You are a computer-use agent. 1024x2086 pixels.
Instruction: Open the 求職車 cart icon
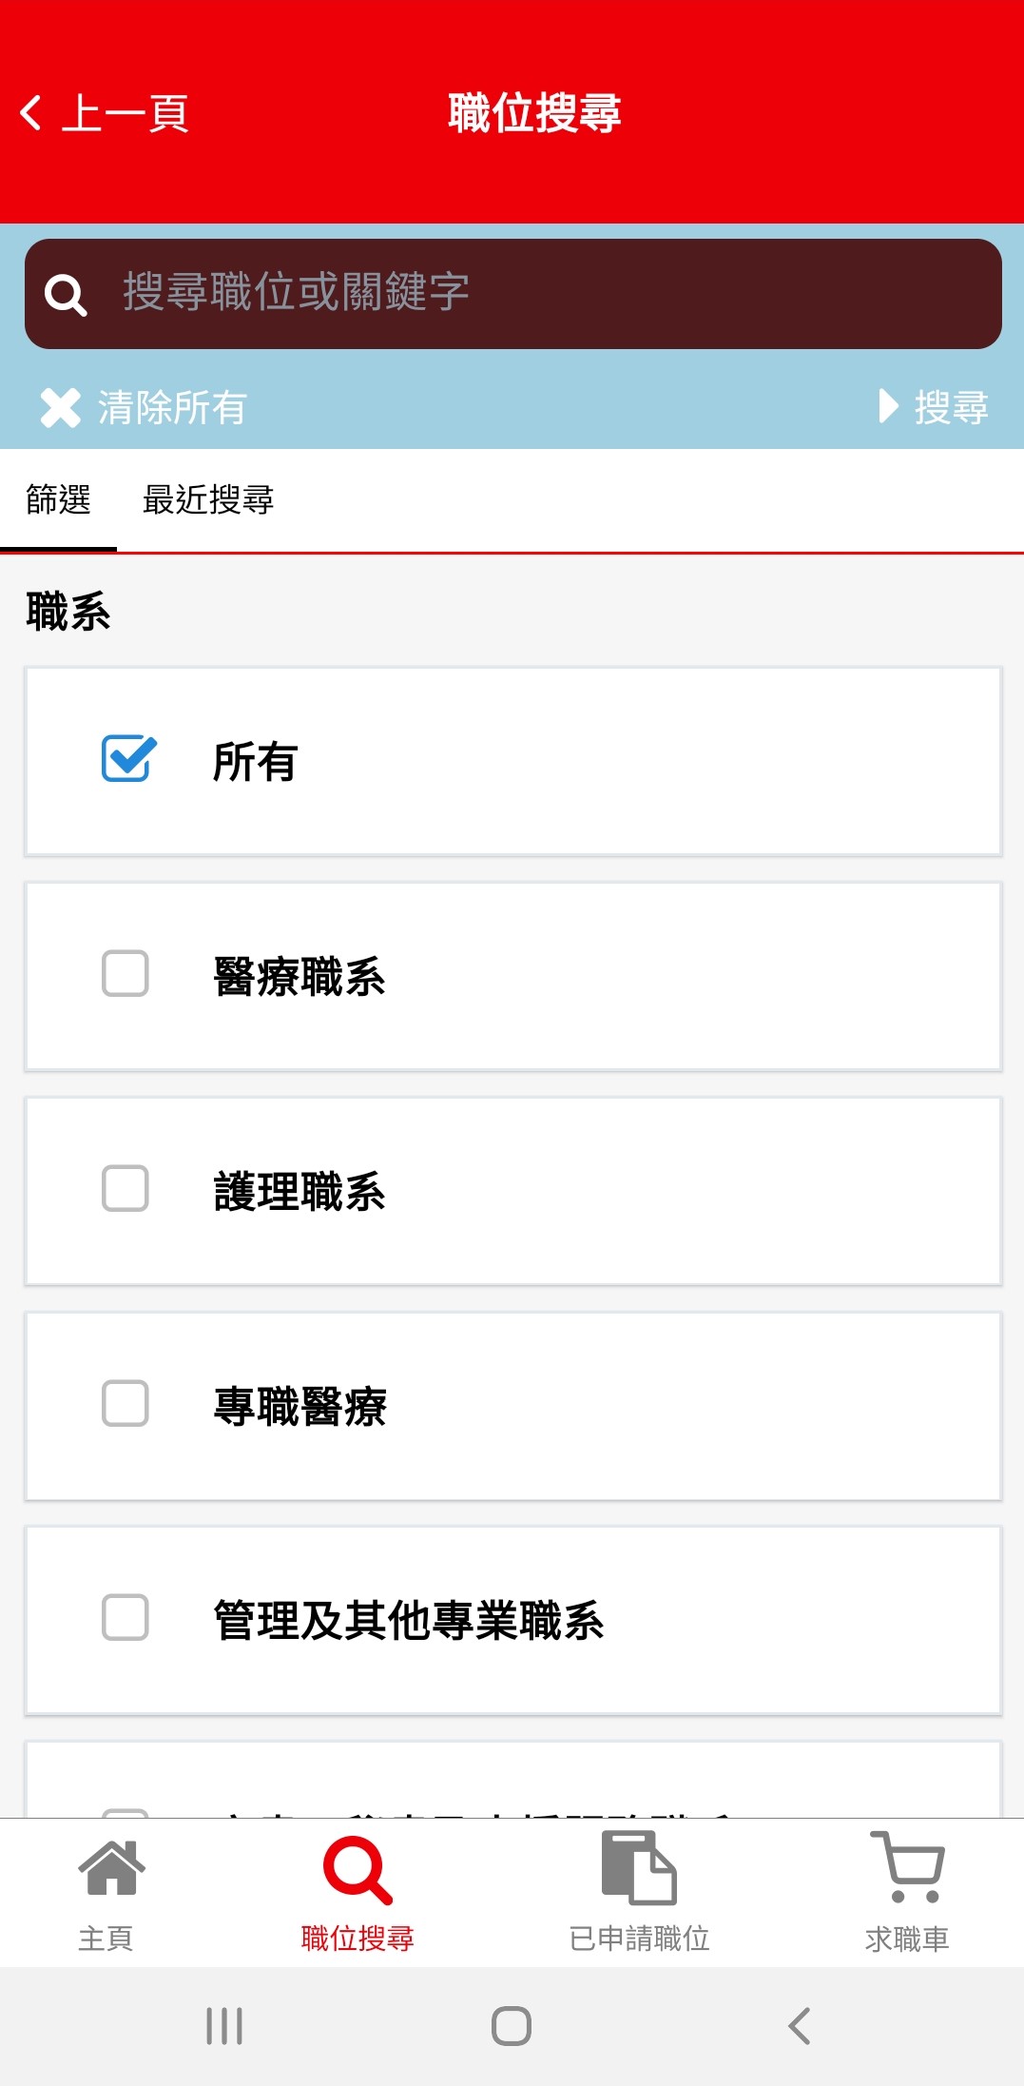(907, 1868)
